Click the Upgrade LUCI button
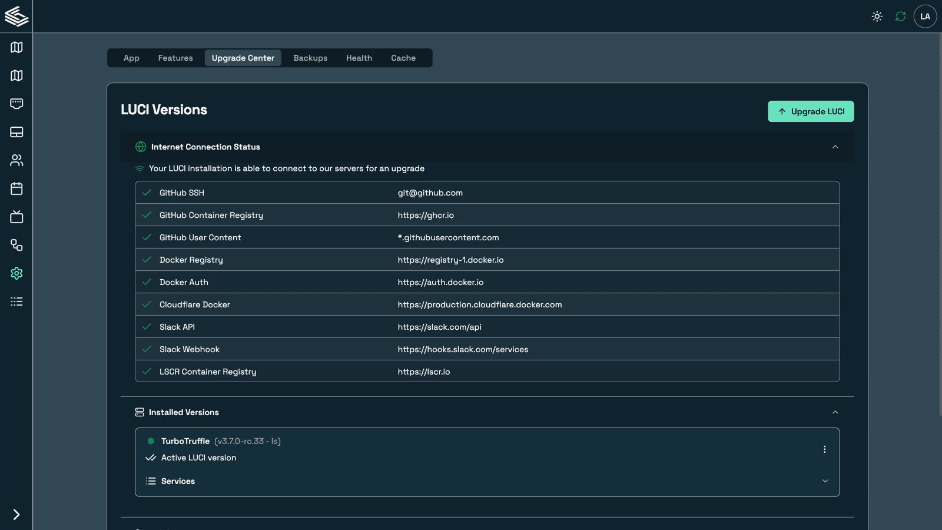 (x=810, y=111)
